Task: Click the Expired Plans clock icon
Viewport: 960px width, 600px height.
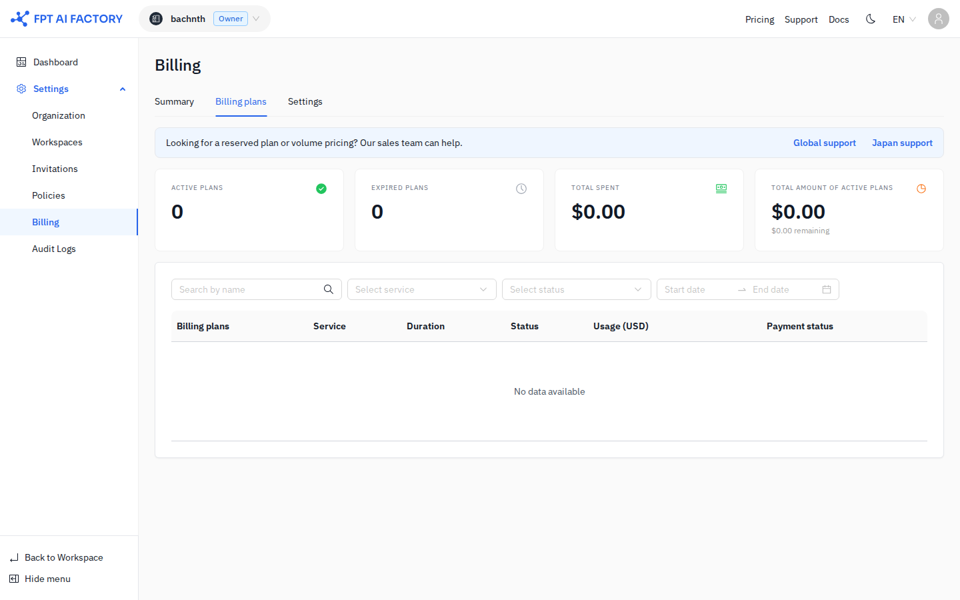Action: pyautogui.click(x=521, y=189)
